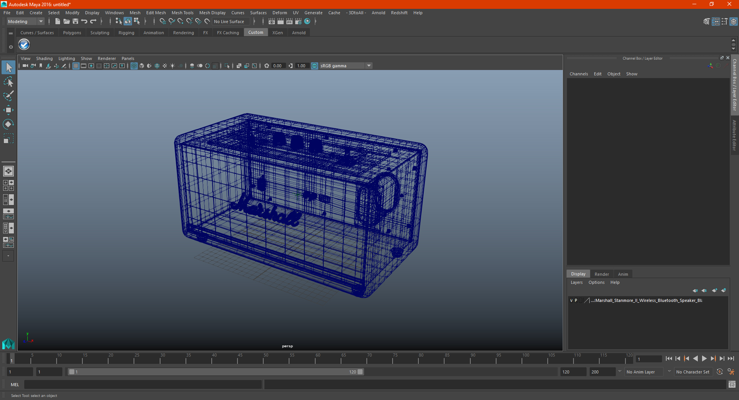Image resolution: width=739 pixels, height=400 pixels.
Task: Switch to the Rigging shelf tab
Action: click(x=126, y=33)
